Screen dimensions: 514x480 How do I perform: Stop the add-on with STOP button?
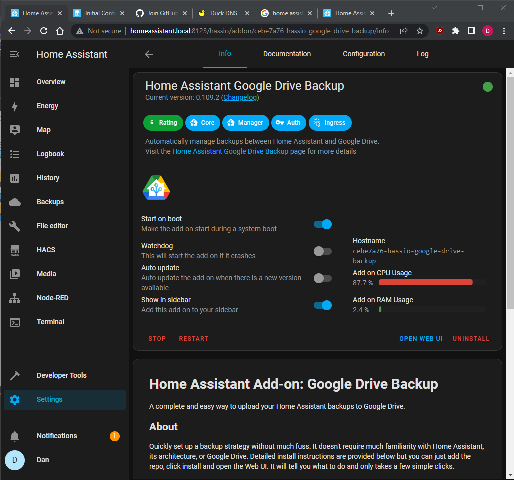(157, 339)
